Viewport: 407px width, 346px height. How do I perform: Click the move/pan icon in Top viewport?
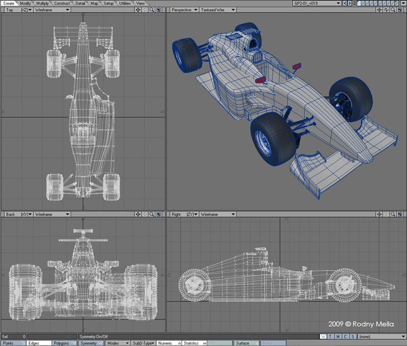(x=138, y=10)
